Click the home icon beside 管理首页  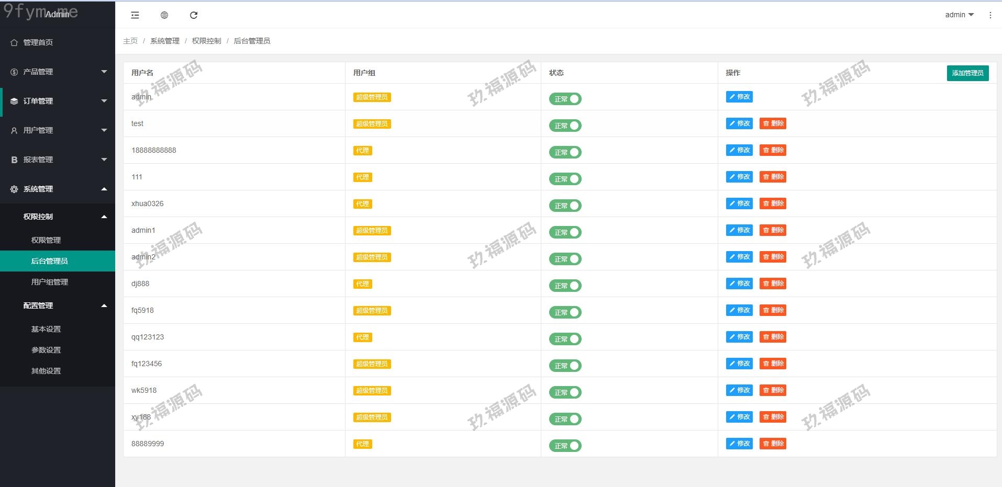[x=14, y=42]
